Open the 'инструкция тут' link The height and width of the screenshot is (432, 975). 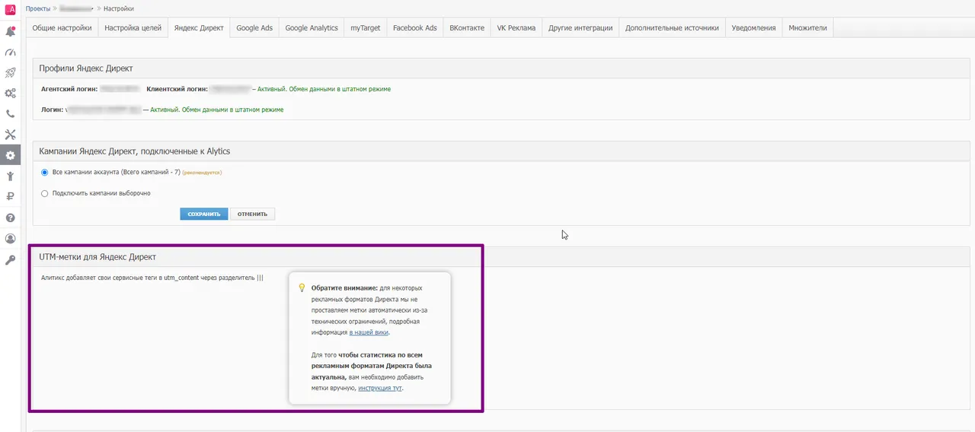point(380,388)
